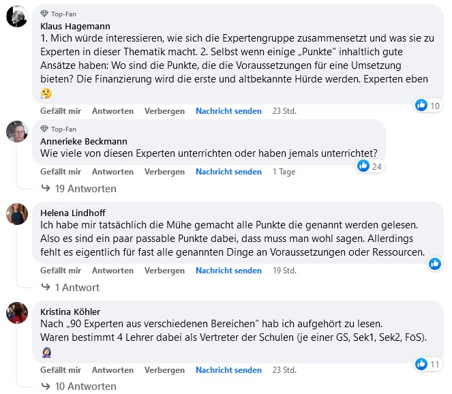Expand the 19 Antworten reply thread

78,189
